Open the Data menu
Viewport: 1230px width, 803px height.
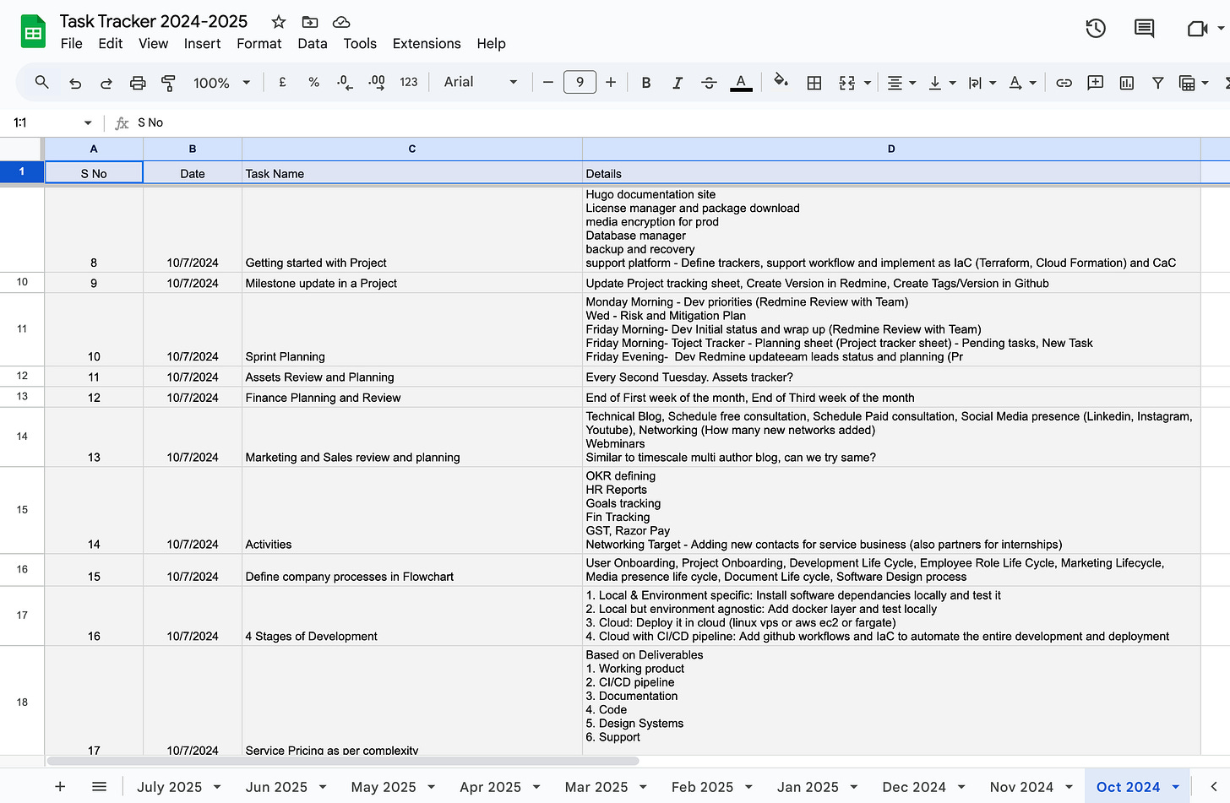[x=312, y=44]
